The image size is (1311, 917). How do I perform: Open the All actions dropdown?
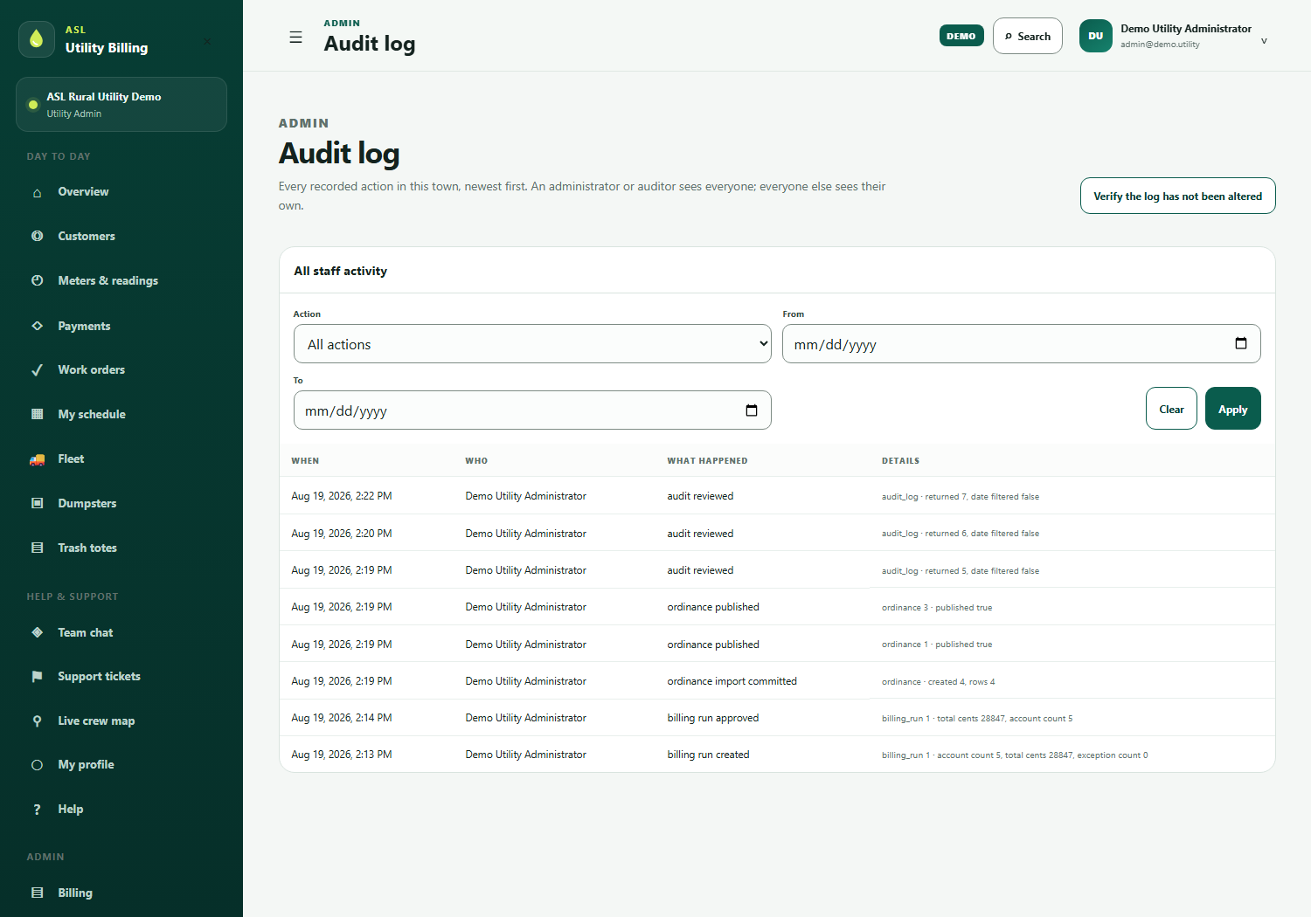coord(532,344)
